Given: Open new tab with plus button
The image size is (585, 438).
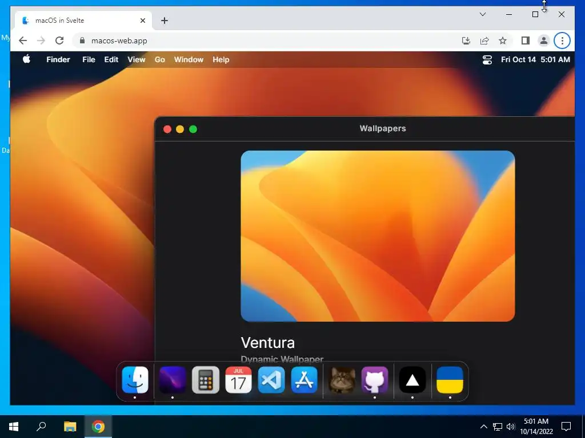Looking at the screenshot, I should coord(165,21).
